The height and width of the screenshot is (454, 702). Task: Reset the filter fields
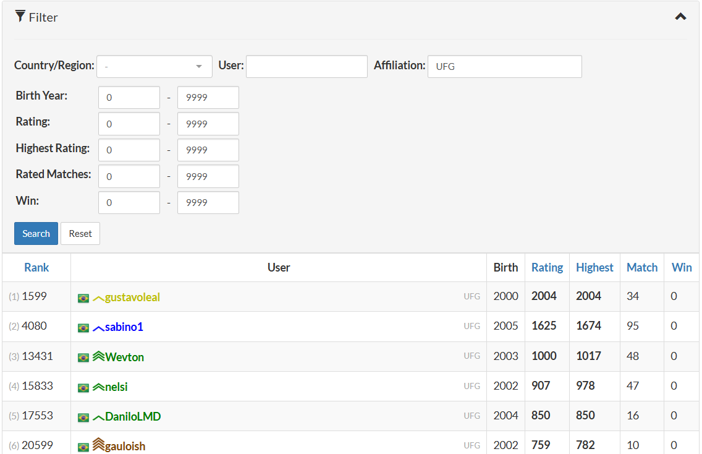click(80, 234)
